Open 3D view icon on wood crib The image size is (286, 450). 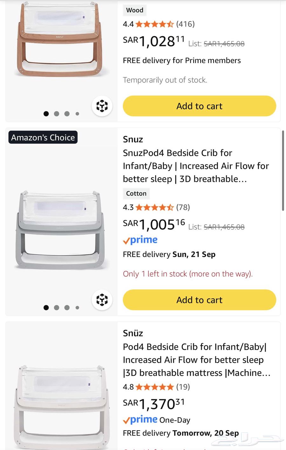(x=102, y=106)
